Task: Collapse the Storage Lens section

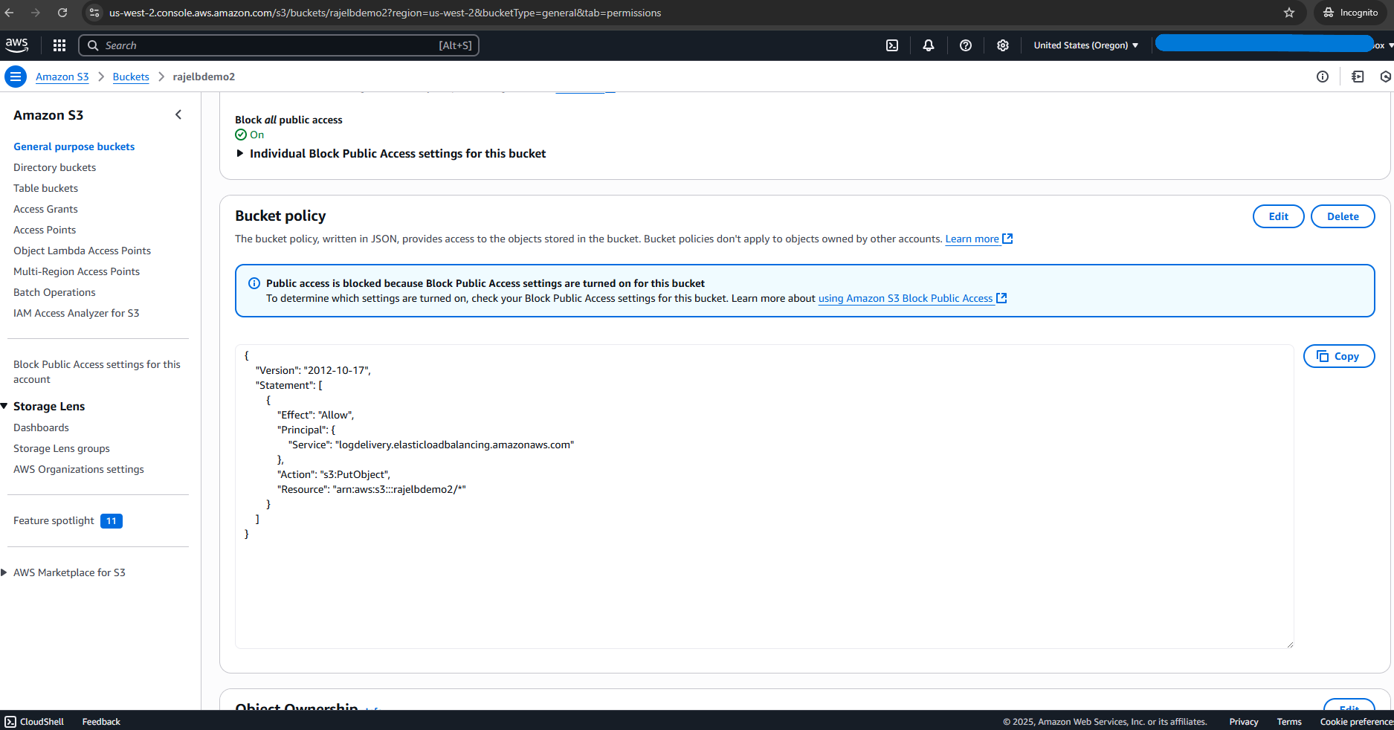Action: (x=5, y=406)
